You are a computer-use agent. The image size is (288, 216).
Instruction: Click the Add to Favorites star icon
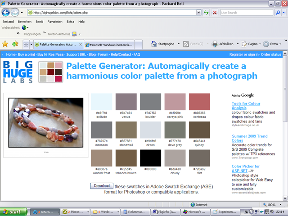[x=15, y=44]
